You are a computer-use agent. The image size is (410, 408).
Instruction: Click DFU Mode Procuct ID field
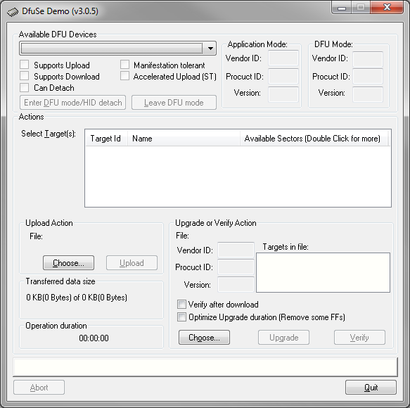point(368,77)
